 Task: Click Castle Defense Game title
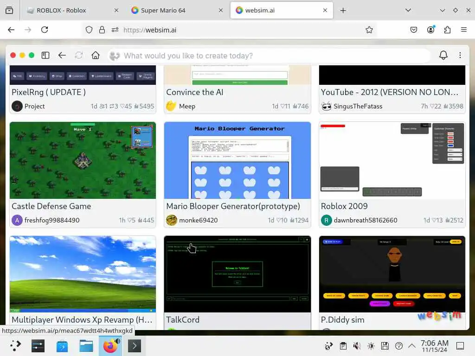(51, 206)
